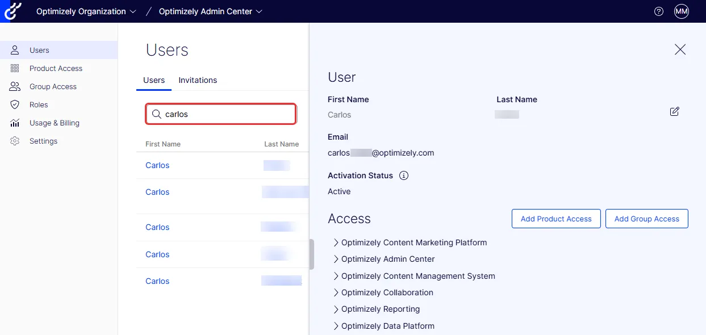706x335 pixels.
Task: Click the Roles shield icon
Action: point(15,104)
